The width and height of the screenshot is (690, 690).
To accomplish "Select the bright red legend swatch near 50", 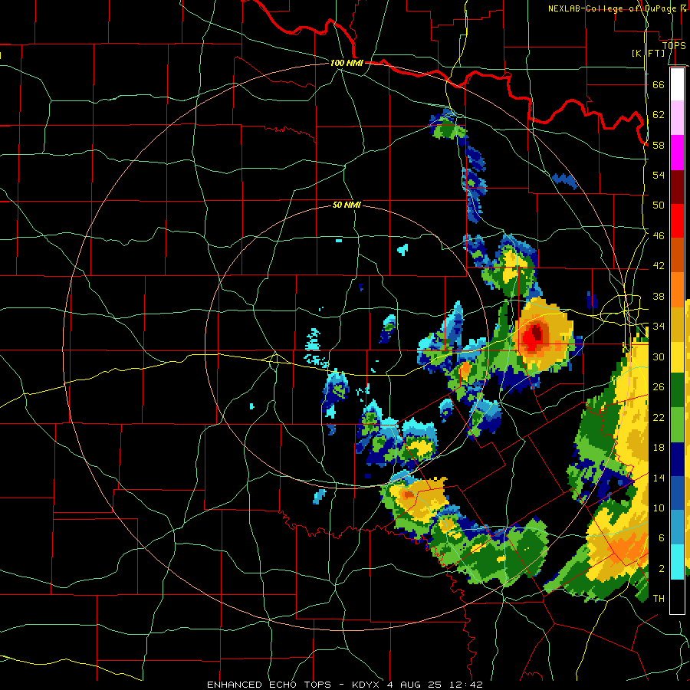I will click(x=677, y=221).
